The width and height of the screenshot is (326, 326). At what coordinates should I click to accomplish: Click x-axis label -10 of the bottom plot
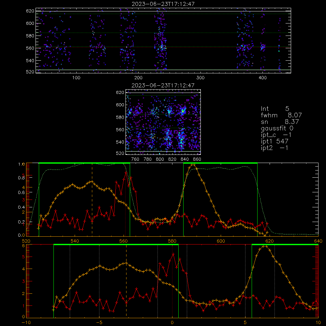tap(26, 323)
